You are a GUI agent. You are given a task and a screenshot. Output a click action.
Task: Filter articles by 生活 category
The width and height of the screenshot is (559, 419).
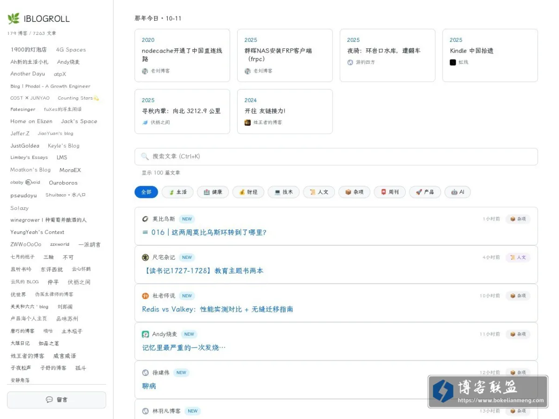tap(177, 192)
